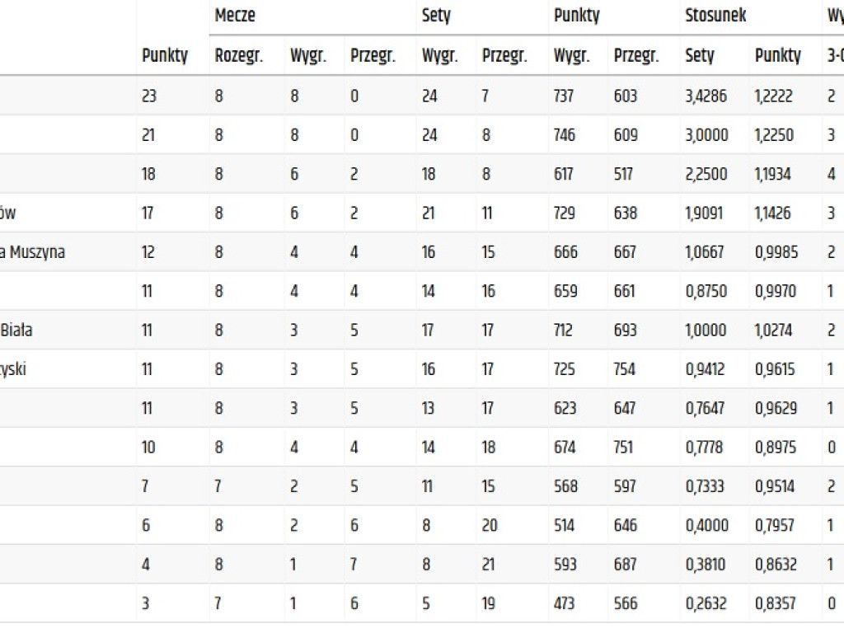Click the Przegr. header under Sety
Viewport: 844px width, 633px height.
click(x=504, y=55)
